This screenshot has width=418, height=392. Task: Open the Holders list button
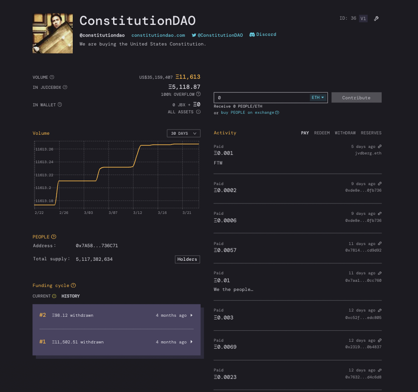pyautogui.click(x=188, y=259)
